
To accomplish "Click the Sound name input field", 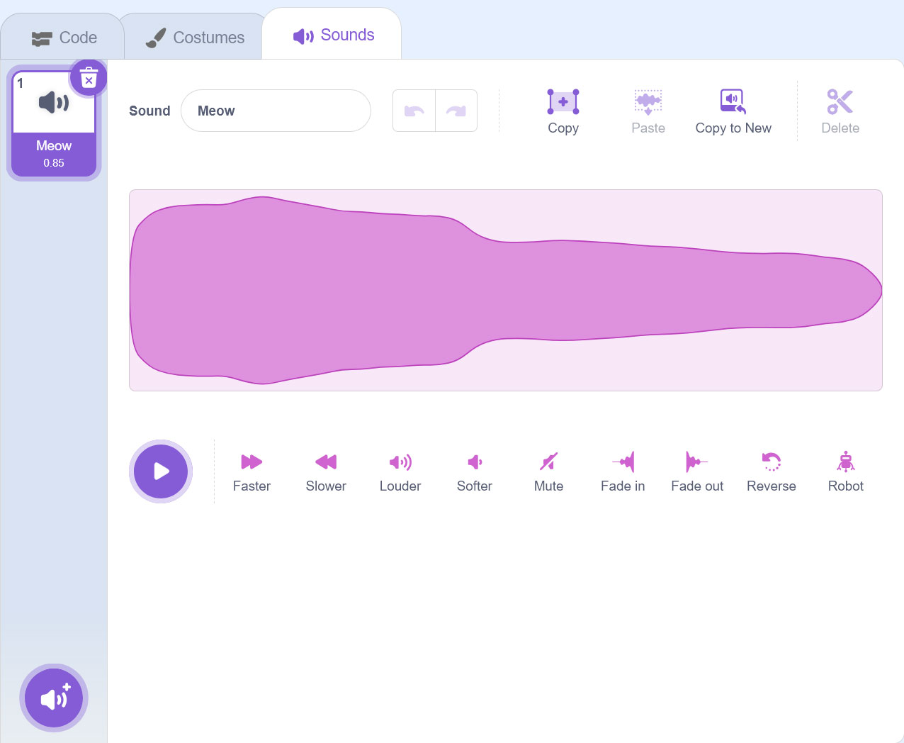I will pyautogui.click(x=276, y=111).
